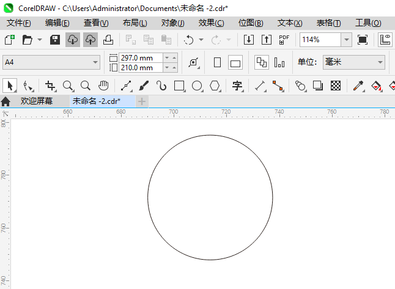
Task: Select the Polygon tool
Action: click(215, 86)
